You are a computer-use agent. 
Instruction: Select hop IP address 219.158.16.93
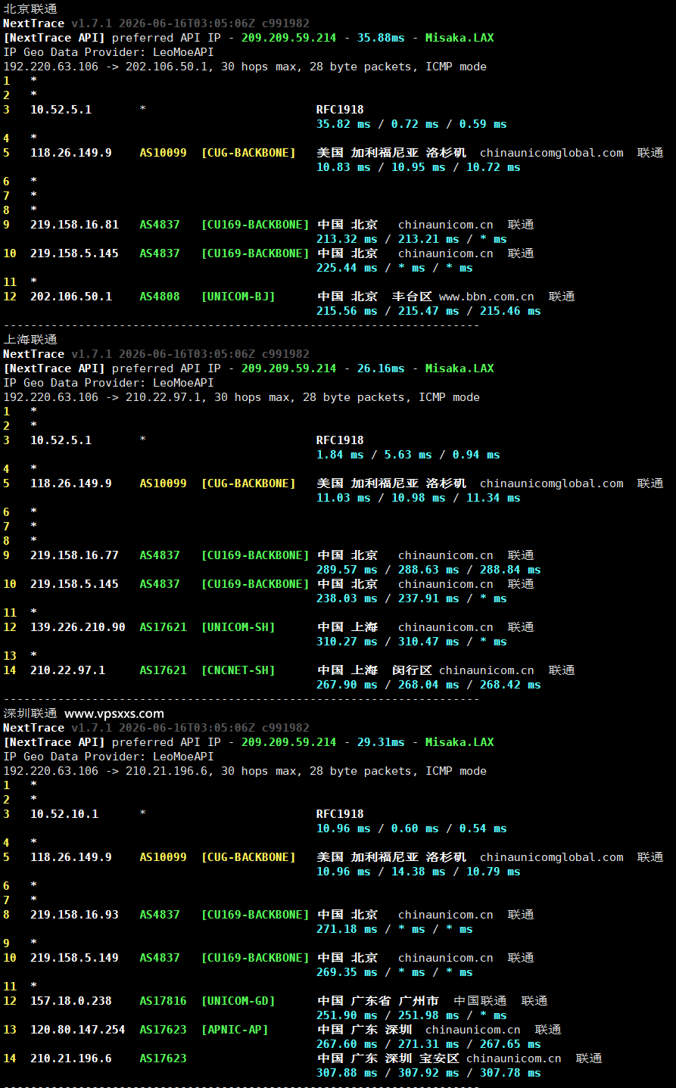74,915
